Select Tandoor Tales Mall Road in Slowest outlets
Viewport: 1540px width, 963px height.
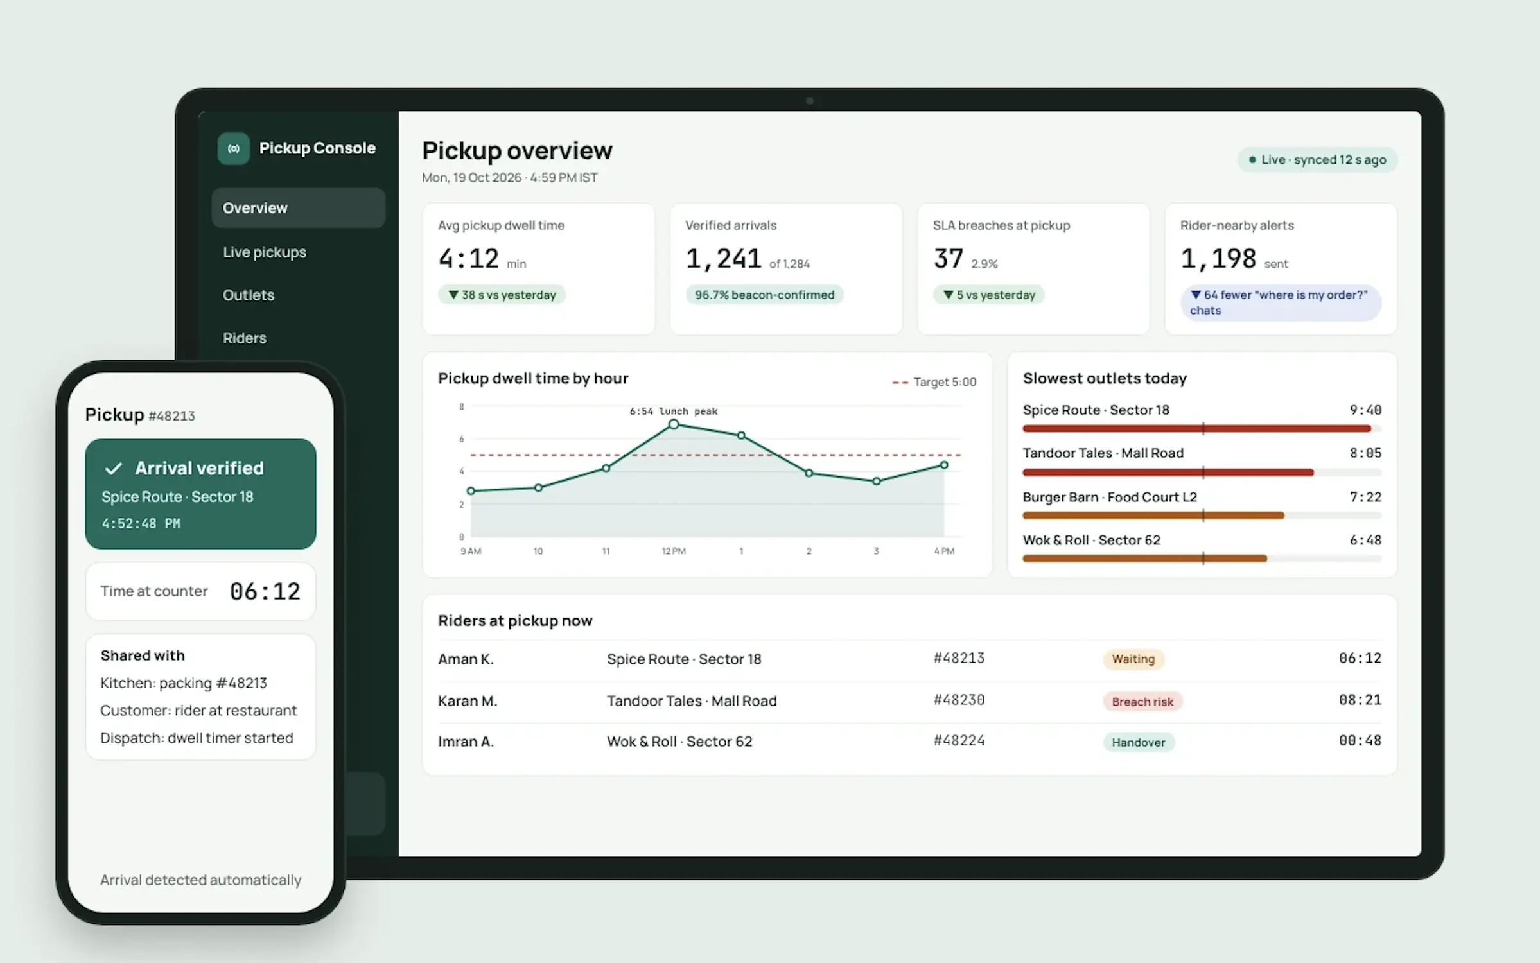coord(1103,453)
